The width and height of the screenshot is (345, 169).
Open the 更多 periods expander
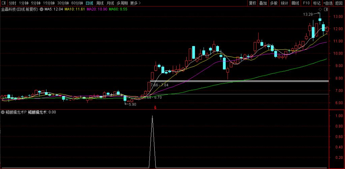135,3
